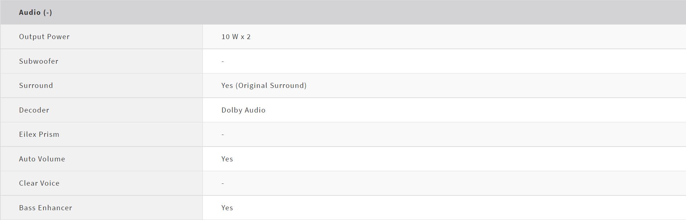
Task: Click the Yes value for Auto Volume
Action: click(x=227, y=159)
